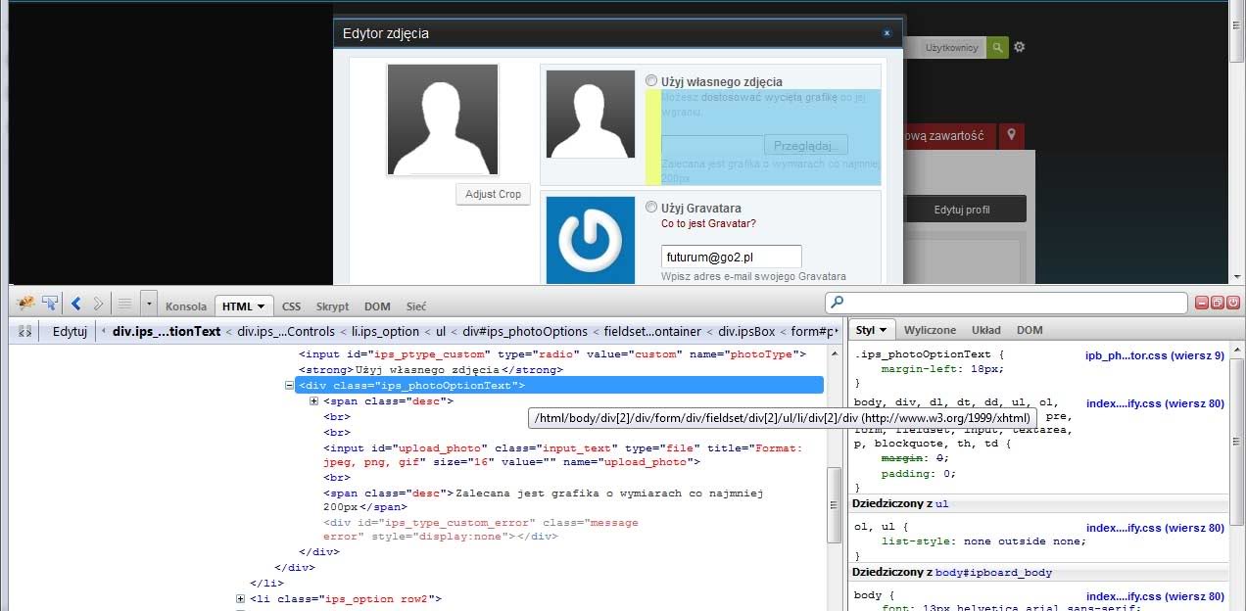Click the Adjust Crop button
Image resolution: width=1246 pixels, height=611 pixels.
point(493,194)
